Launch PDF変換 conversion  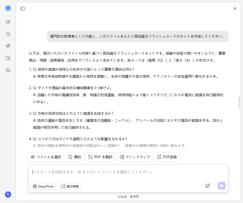coord(167,157)
